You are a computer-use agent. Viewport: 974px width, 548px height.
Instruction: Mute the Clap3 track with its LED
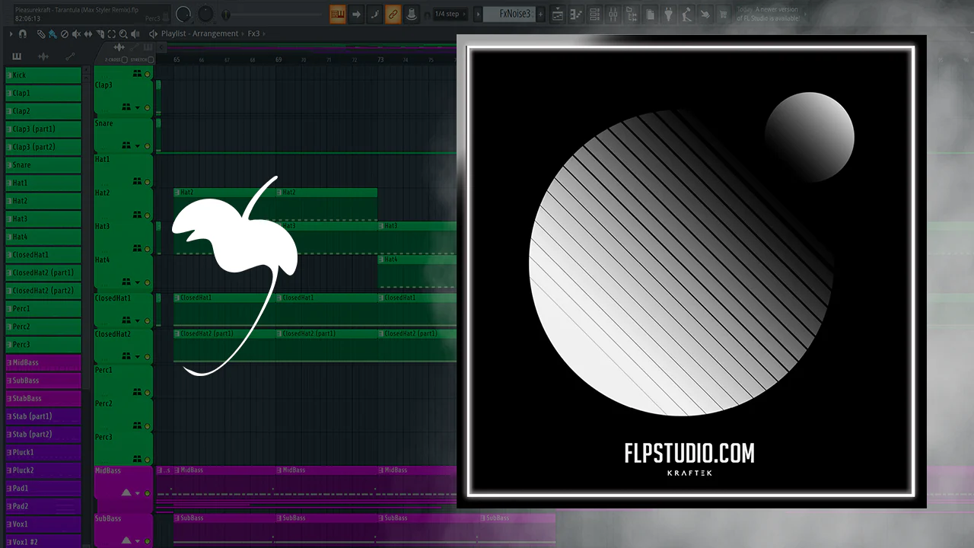click(x=148, y=108)
